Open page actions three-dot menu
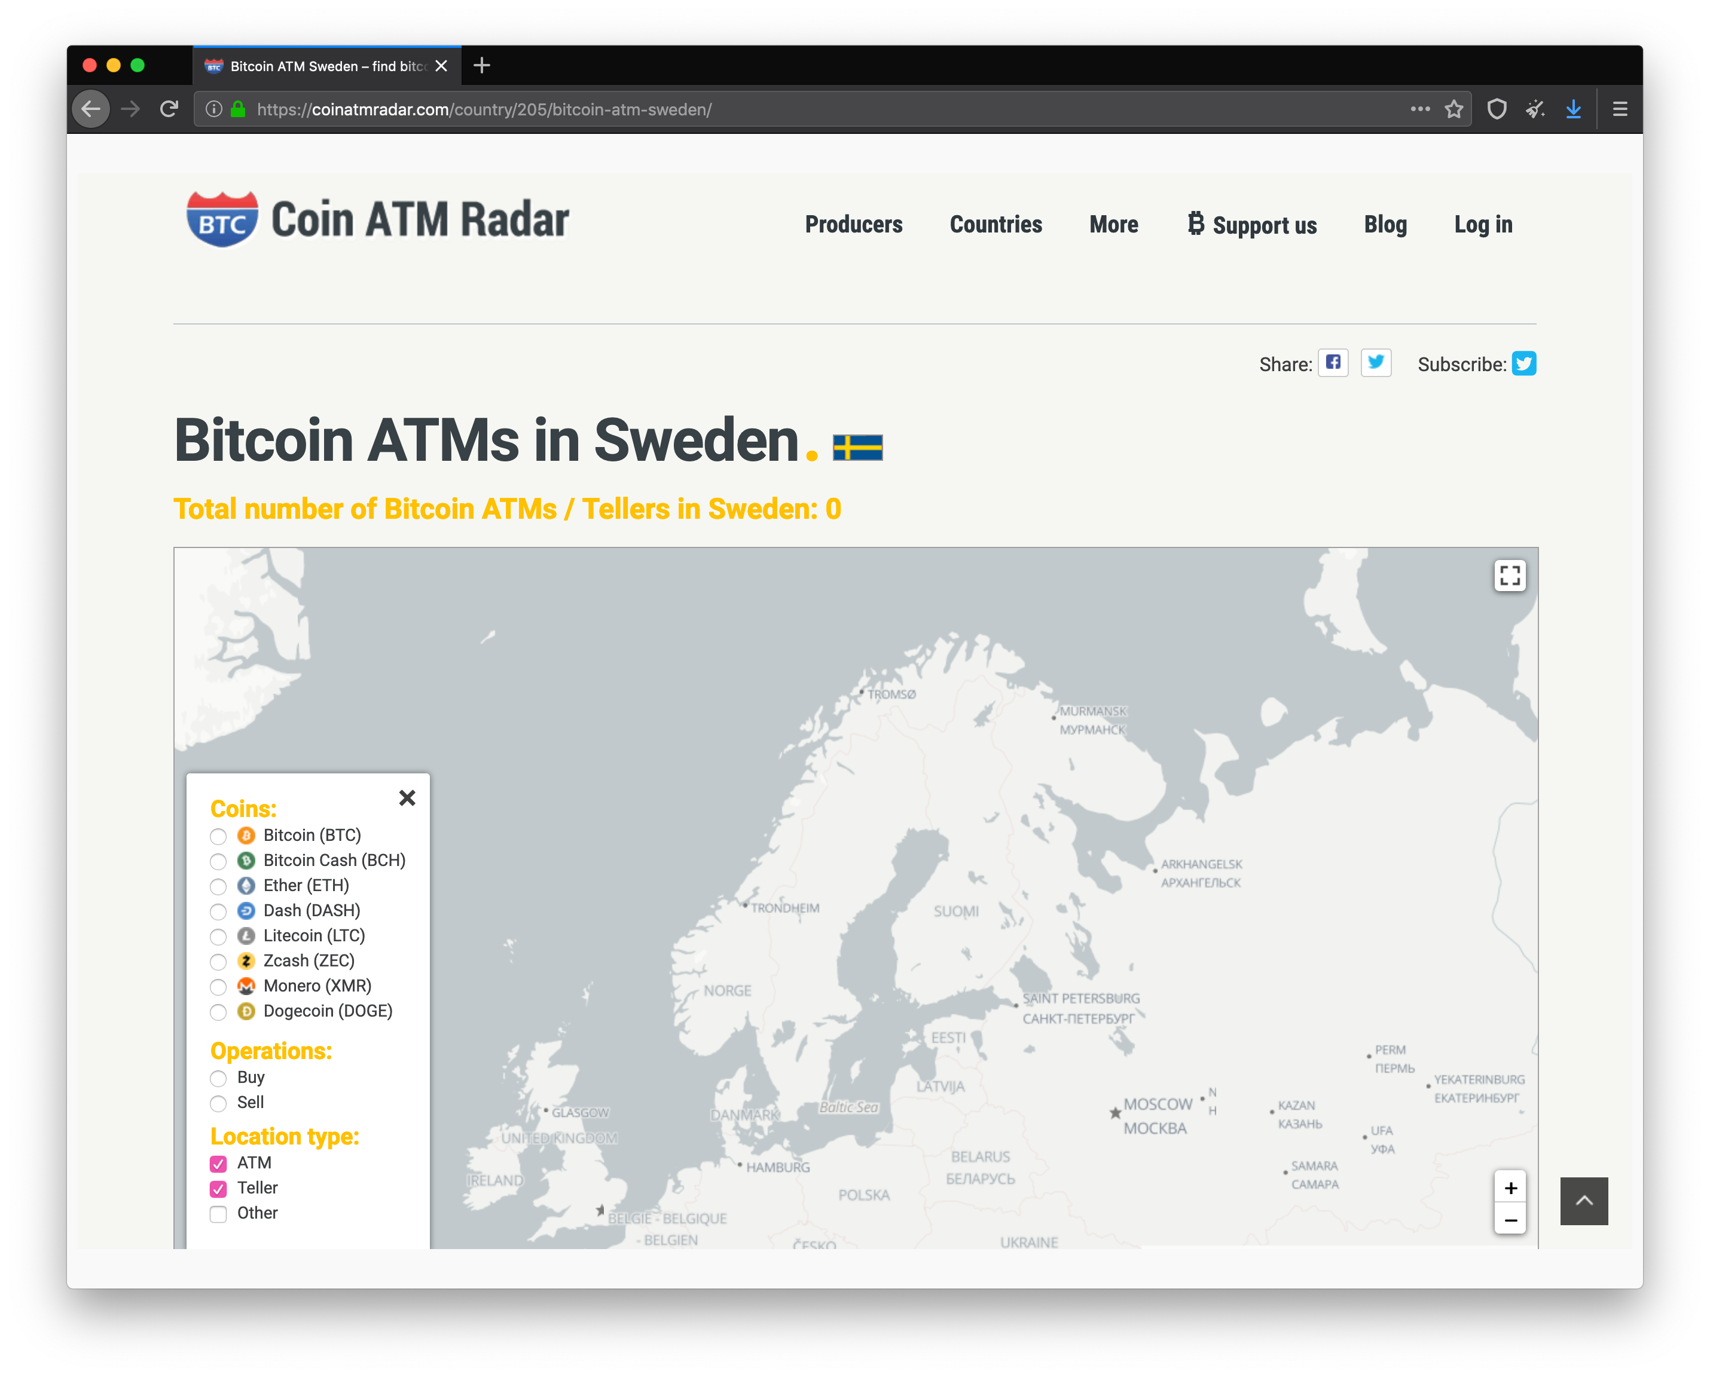The height and width of the screenshot is (1377, 1710). tap(1419, 109)
